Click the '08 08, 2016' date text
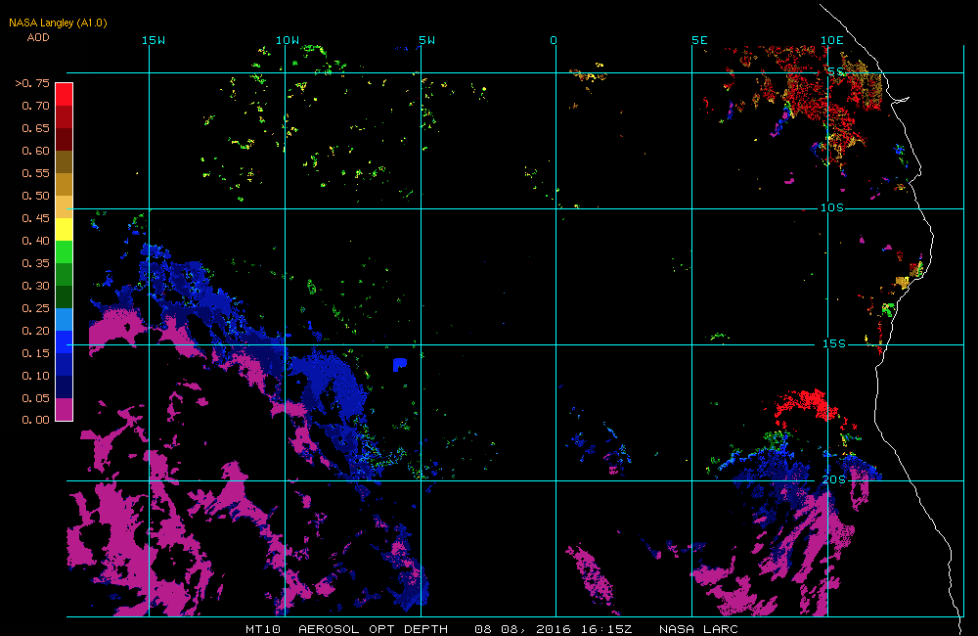 point(522,629)
